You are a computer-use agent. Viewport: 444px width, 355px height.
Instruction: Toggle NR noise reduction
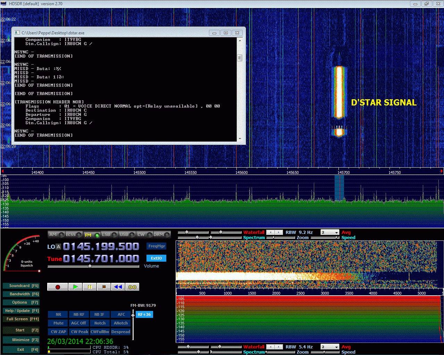[58, 314]
